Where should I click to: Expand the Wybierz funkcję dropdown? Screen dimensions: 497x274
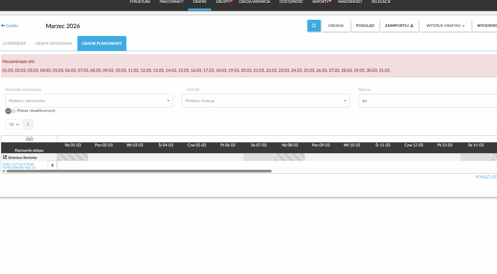click(x=266, y=101)
